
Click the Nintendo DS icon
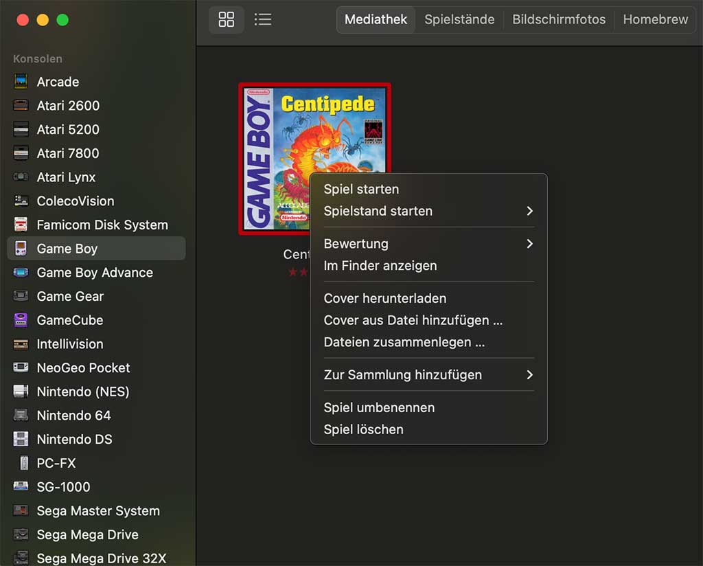coord(21,439)
